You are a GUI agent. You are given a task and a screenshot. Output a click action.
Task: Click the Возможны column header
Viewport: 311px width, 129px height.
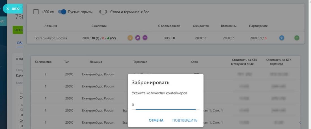pyautogui.click(x=229, y=26)
